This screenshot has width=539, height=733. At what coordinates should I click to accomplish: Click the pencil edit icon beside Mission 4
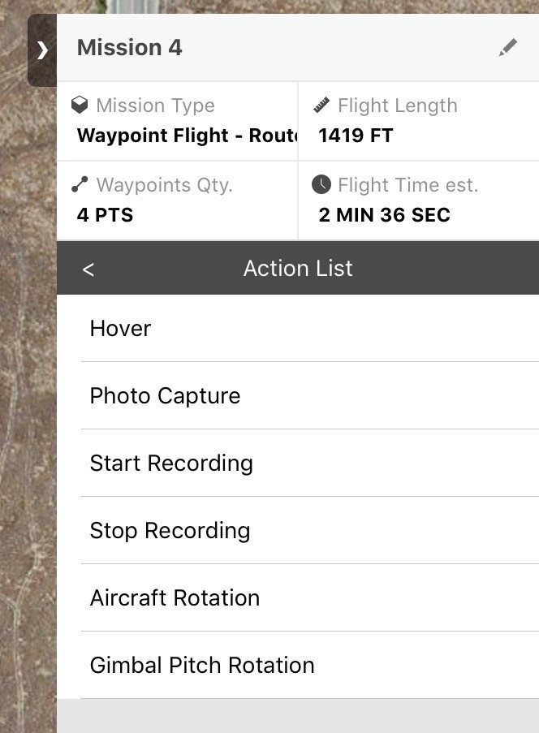pyautogui.click(x=508, y=48)
